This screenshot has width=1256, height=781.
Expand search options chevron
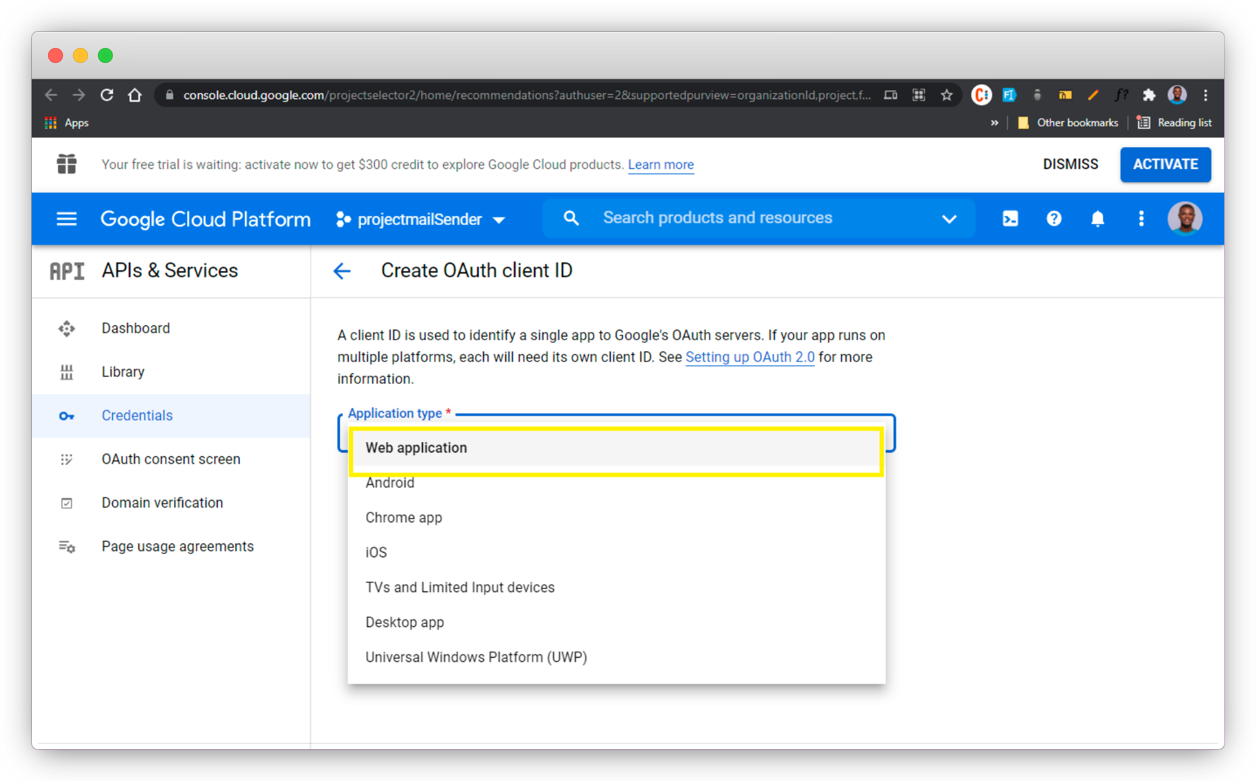(949, 219)
